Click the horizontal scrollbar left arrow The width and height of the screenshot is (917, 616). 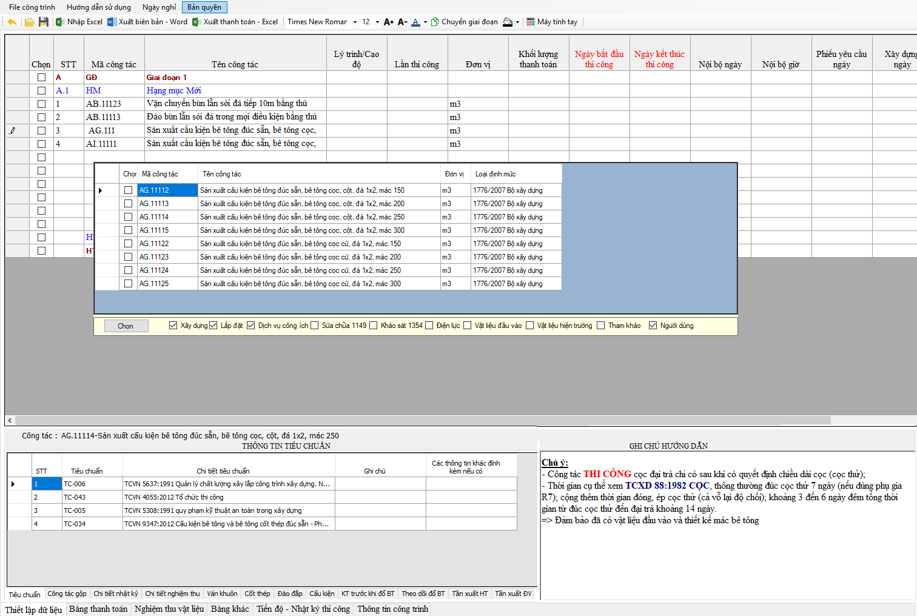[10, 420]
